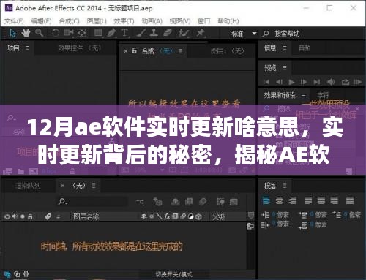The image size is (366, 280).
Task: Open the 合成(C) composition menu
Action: tap(69, 21)
